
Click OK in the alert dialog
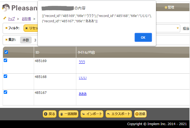coord(143,37)
